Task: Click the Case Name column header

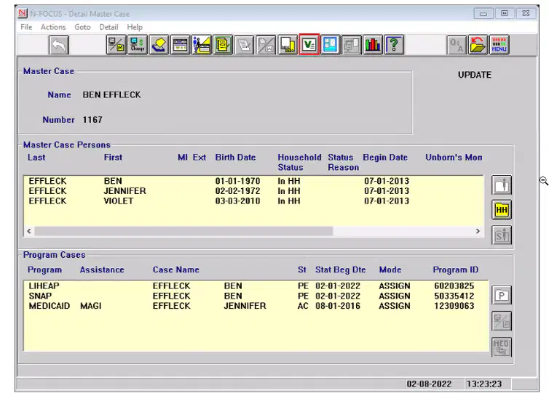Action: coord(175,270)
